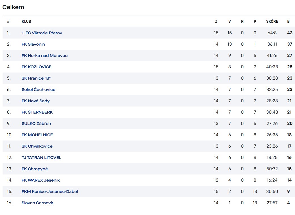The height and width of the screenshot is (215, 295).
Task: Open SK Chválkovice club link
Action: (x=37, y=146)
